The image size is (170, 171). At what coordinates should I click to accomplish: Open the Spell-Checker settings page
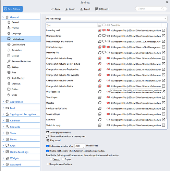[x=18, y=78]
